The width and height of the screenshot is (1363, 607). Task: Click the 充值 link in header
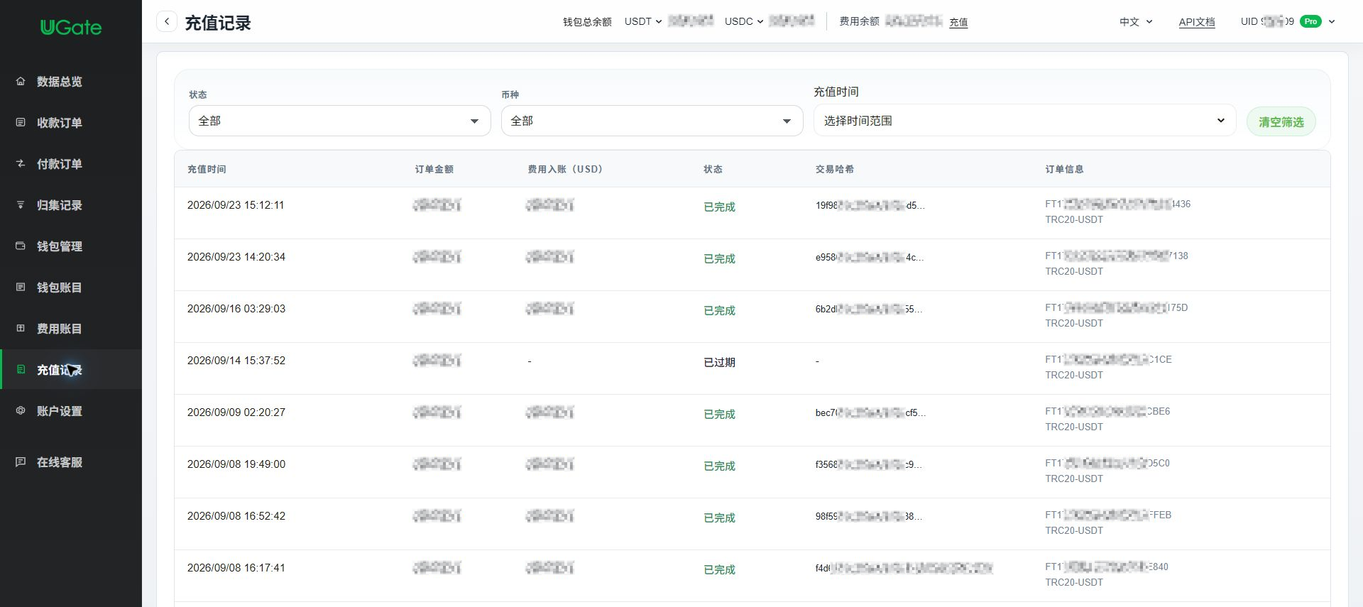coord(958,22)
